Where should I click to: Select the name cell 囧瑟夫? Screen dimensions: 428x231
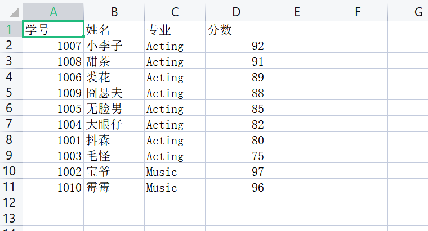click(114, 93)
